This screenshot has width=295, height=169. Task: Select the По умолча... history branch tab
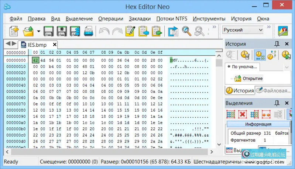(x=242, y=67)
